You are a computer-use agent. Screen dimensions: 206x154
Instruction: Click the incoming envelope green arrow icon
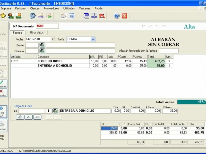click(x=49, y=16)
